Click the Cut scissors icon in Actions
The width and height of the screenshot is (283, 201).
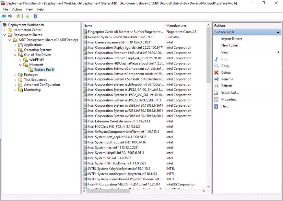(216, 59)
